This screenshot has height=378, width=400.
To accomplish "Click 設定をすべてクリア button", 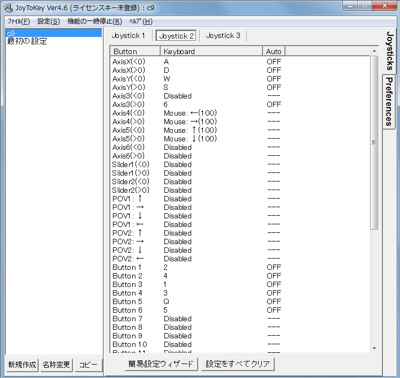I will point(238,364).
